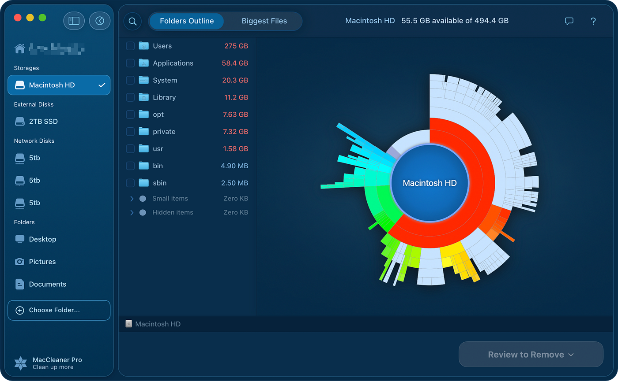618x381 pixels.
Task: Switch to the Biggest Files tab
Action: click(264, 21)
